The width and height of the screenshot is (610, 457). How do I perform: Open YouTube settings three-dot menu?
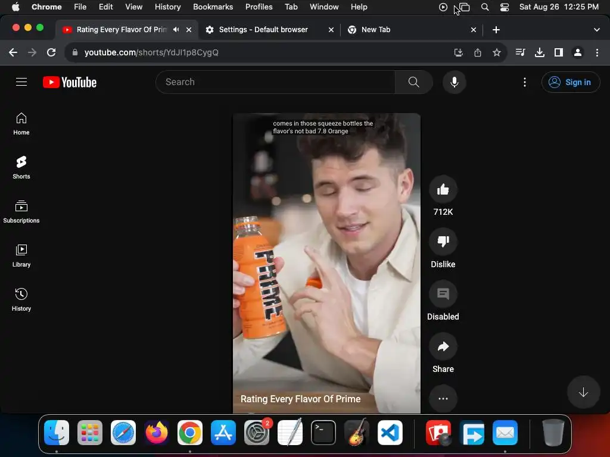524,82
